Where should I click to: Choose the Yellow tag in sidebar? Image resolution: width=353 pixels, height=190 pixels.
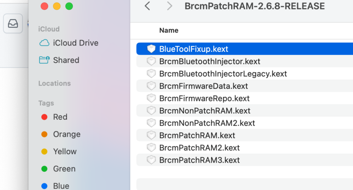point(44,152)
